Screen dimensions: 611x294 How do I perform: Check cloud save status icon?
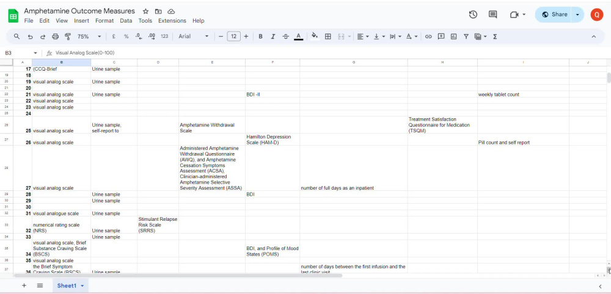(171, 11)
